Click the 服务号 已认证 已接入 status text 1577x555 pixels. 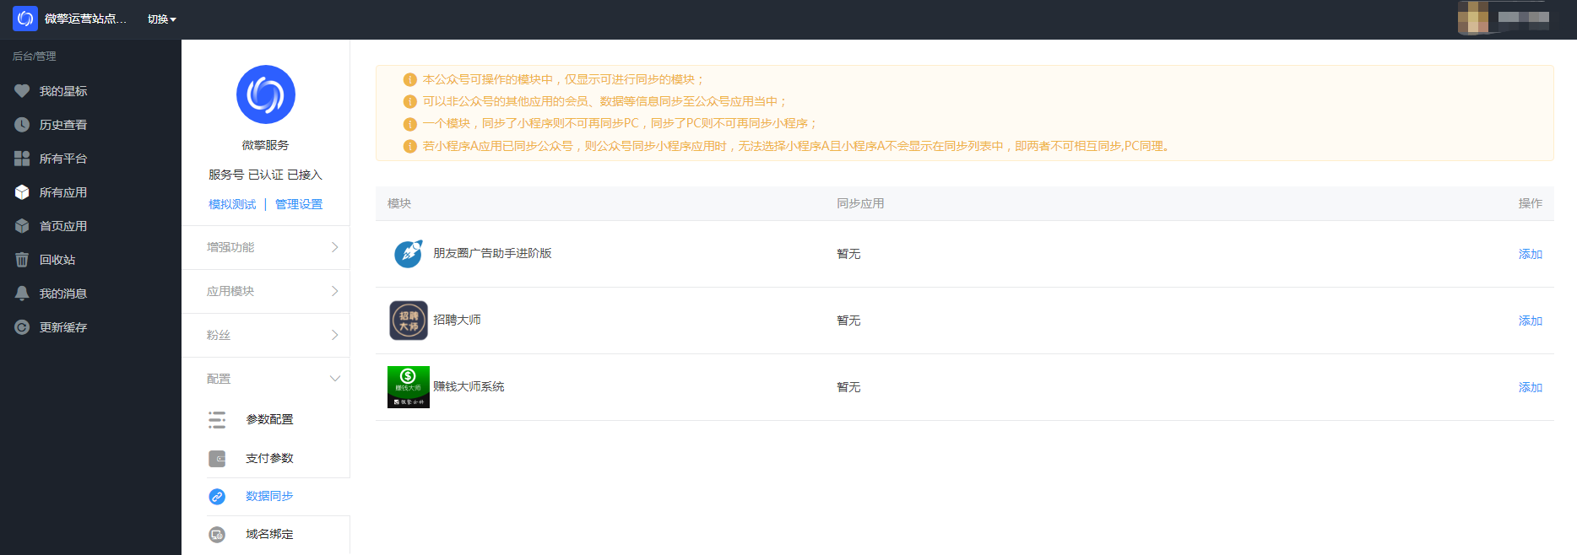[265, 175]
